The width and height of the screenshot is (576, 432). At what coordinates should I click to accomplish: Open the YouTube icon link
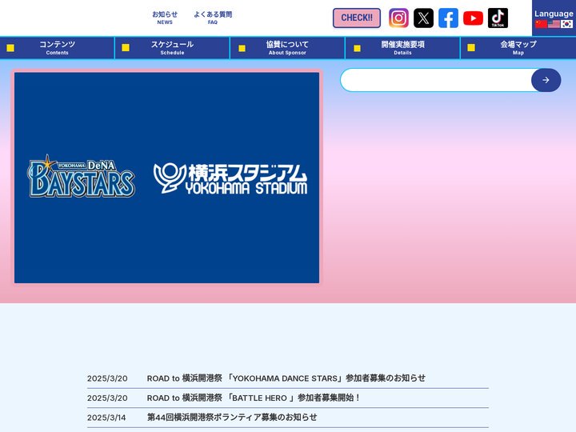pos(473,18)
